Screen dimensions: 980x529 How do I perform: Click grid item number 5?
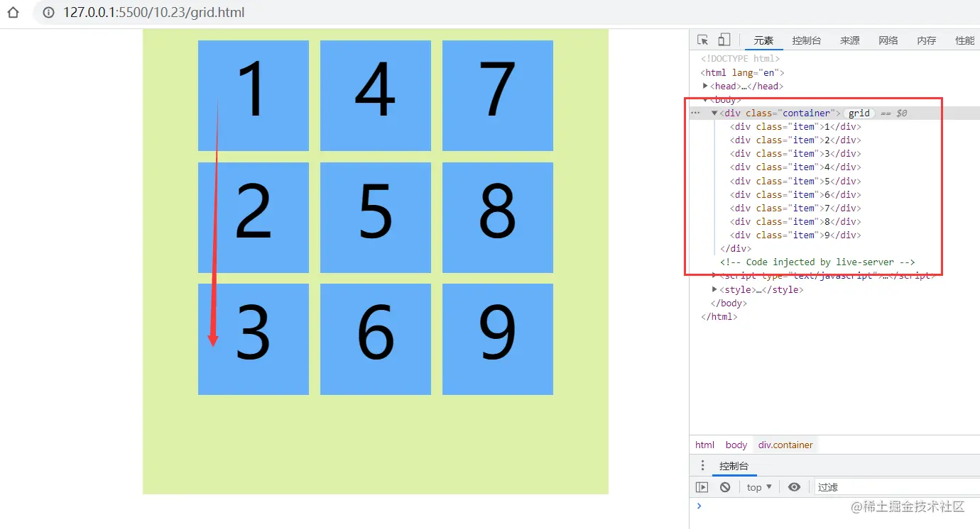click(x=376, y=218)
